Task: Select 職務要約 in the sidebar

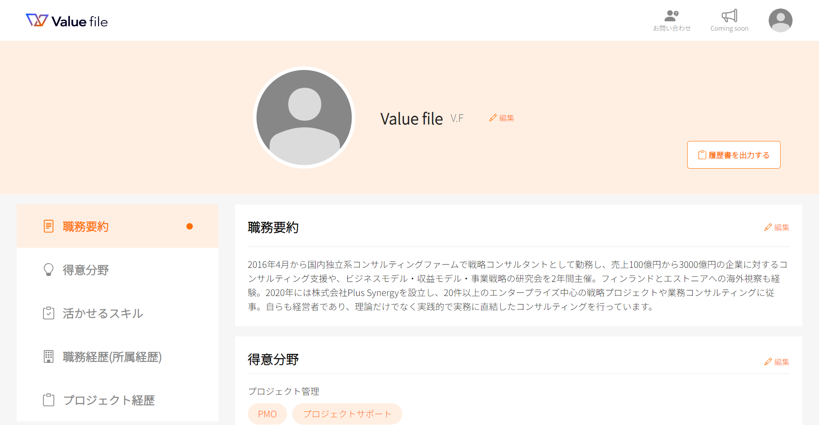Action: pyautogui.click(x=117, y=226)
